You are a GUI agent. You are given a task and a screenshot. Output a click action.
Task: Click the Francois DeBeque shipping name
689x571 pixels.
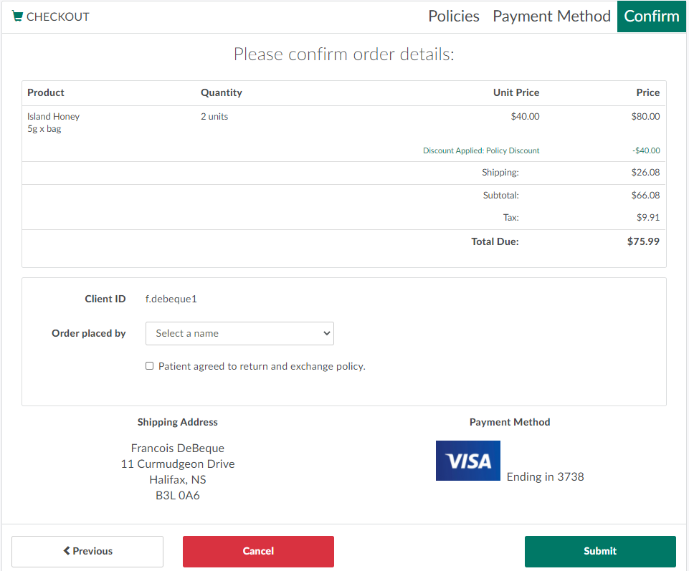coord(177,448)
